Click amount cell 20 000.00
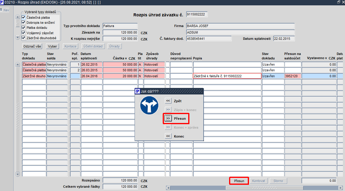The height and width of the screenshot is (191, 345). [x=120, y=76]
